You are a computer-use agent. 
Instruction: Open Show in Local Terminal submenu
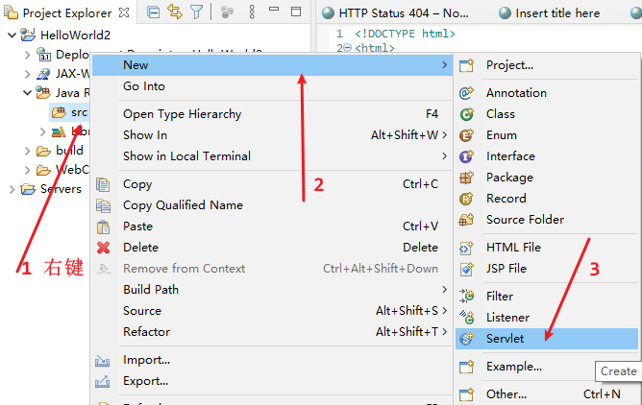(272, 156)
